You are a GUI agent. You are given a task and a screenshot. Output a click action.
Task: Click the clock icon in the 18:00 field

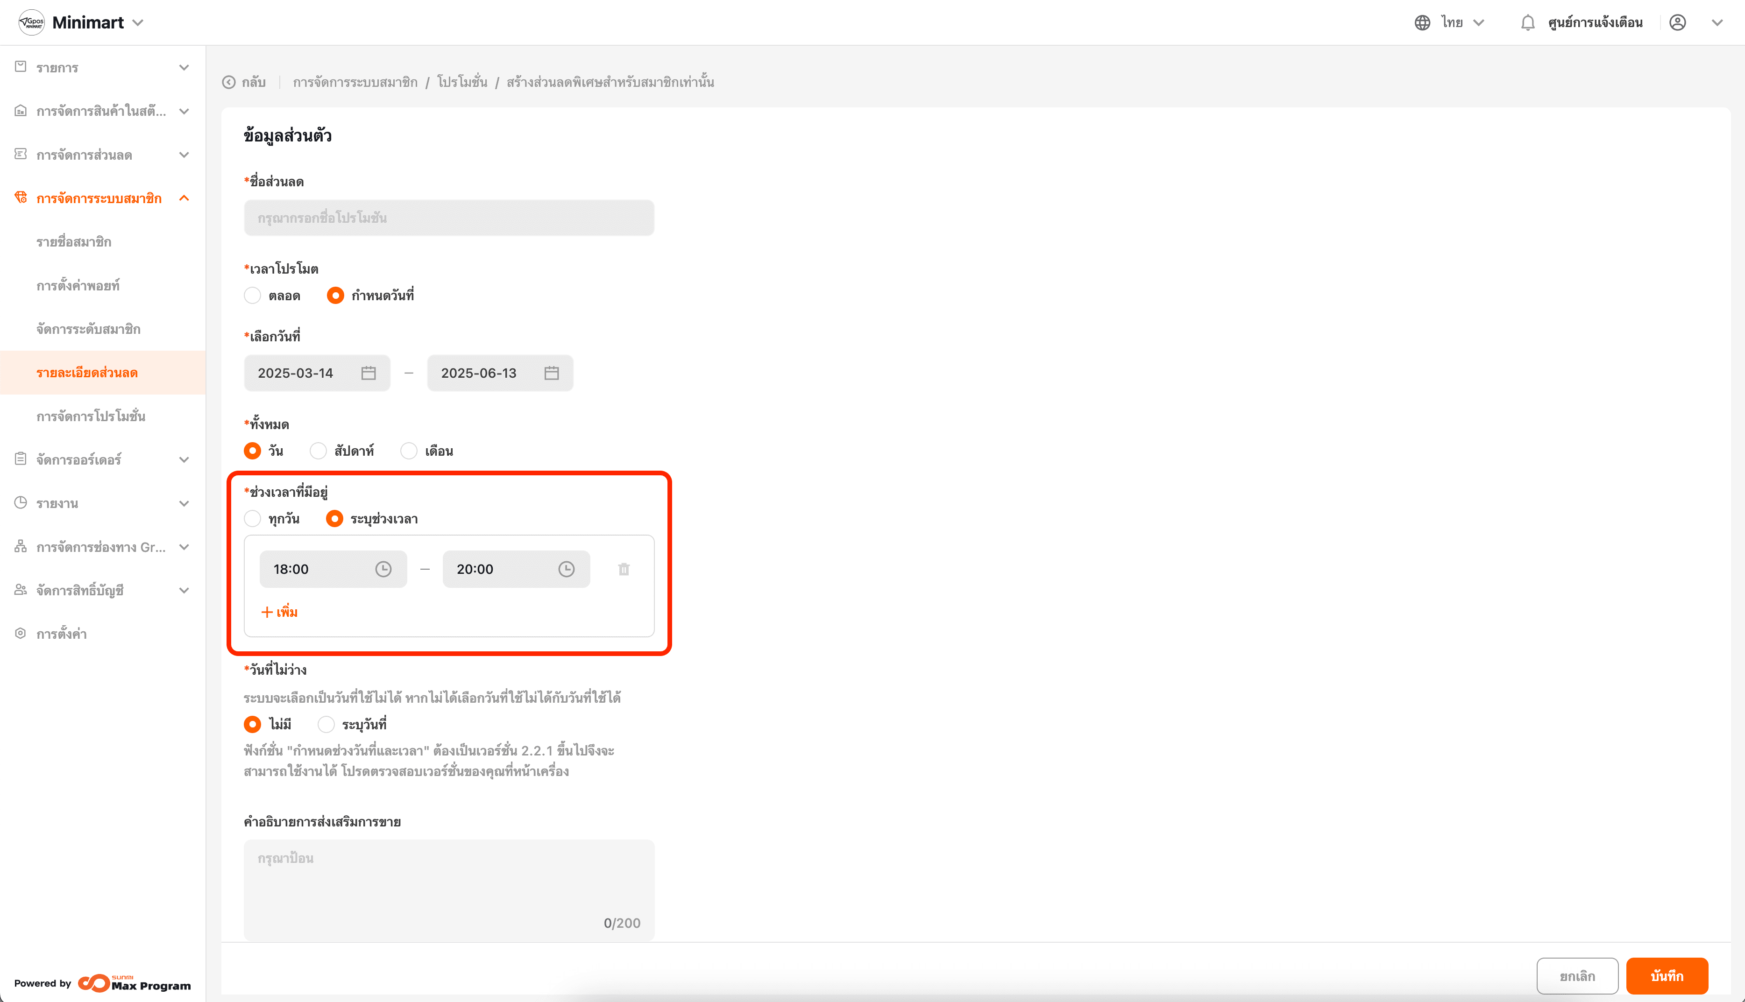383,569
